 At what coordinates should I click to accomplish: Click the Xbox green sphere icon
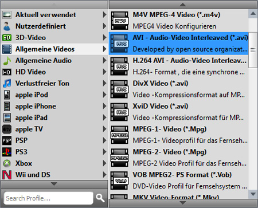tap(7, 163)
